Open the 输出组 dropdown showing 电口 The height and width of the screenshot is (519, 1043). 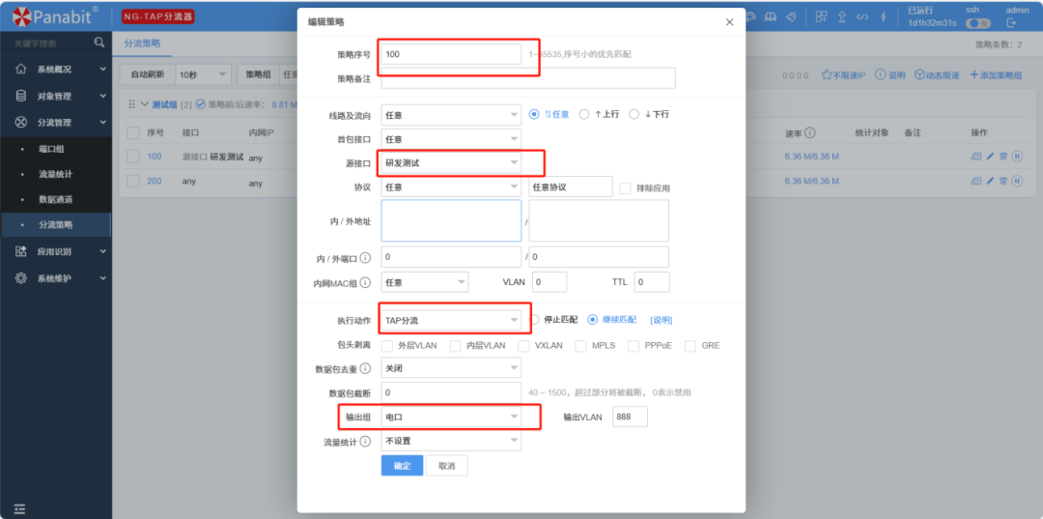point(451,418)
